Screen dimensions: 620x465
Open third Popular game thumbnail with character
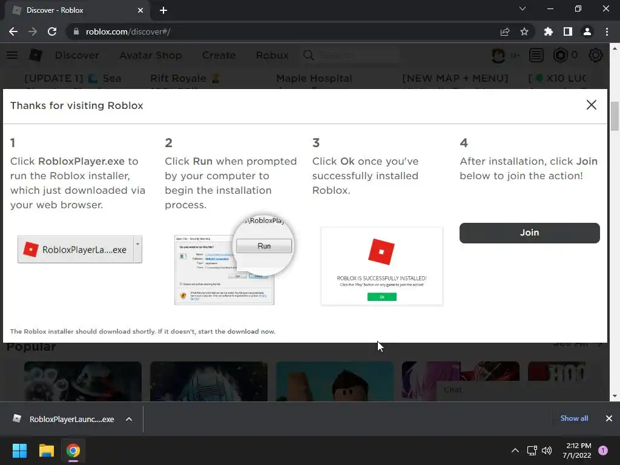[334, 381]
